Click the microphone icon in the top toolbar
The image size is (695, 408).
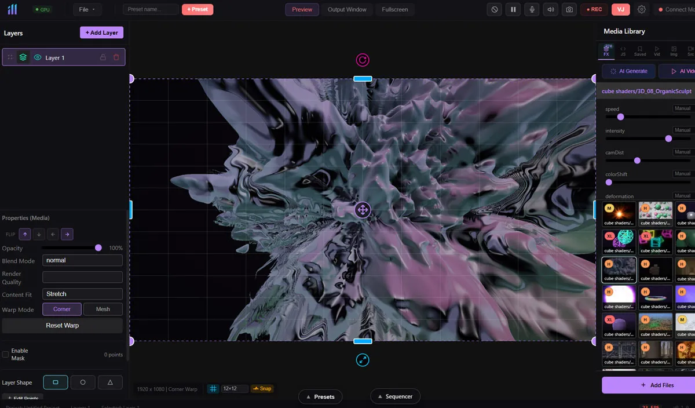click(531, 9)
